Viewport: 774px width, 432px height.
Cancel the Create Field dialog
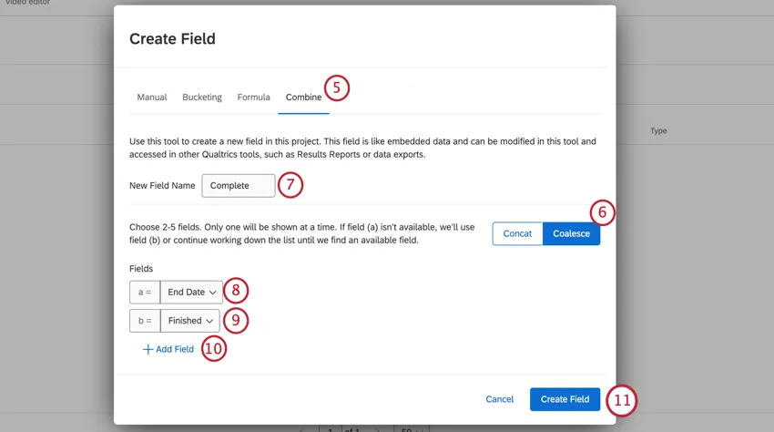tap(499, 399)
